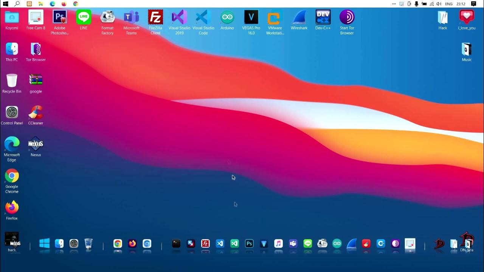Open Visual Studio 2019 desktop shortcut

tap(179, 22)
